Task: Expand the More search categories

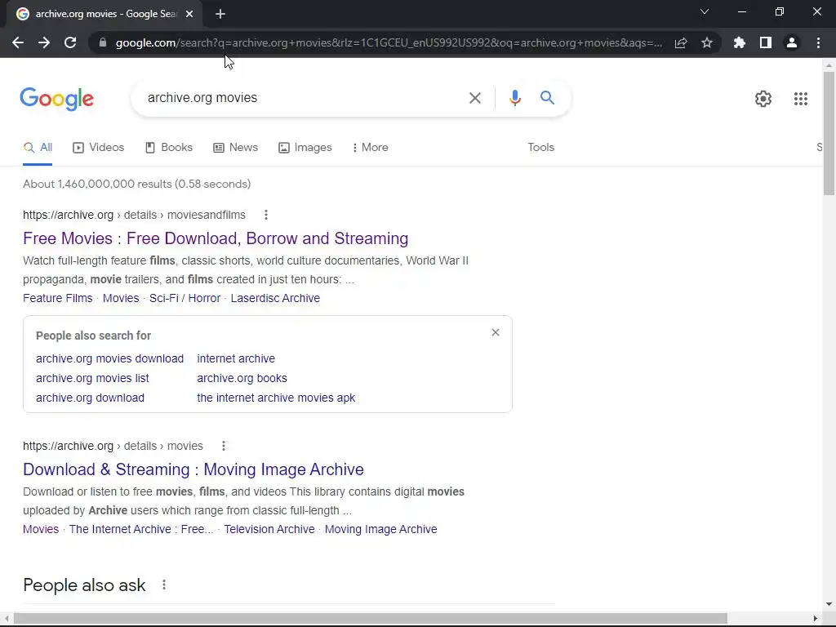Action: coord(370,148)
